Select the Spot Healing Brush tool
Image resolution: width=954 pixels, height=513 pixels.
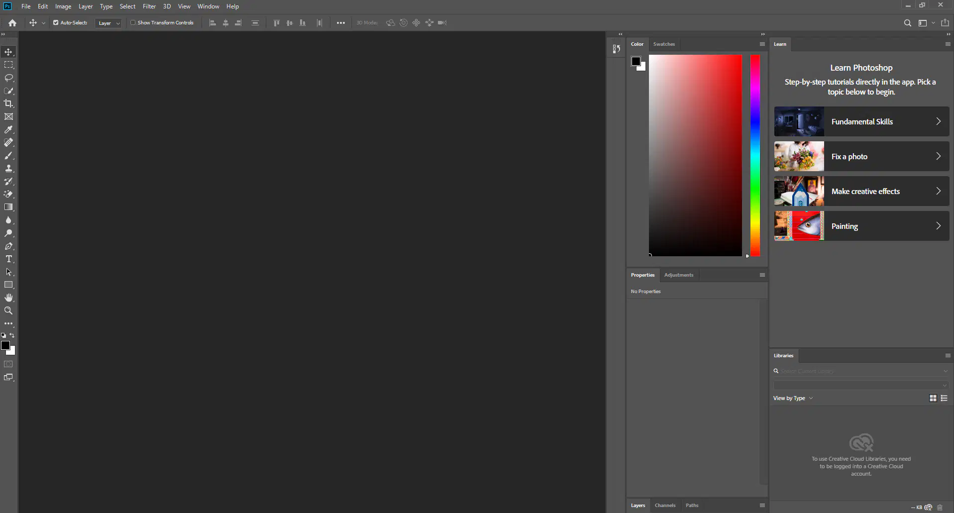[8, 142]
